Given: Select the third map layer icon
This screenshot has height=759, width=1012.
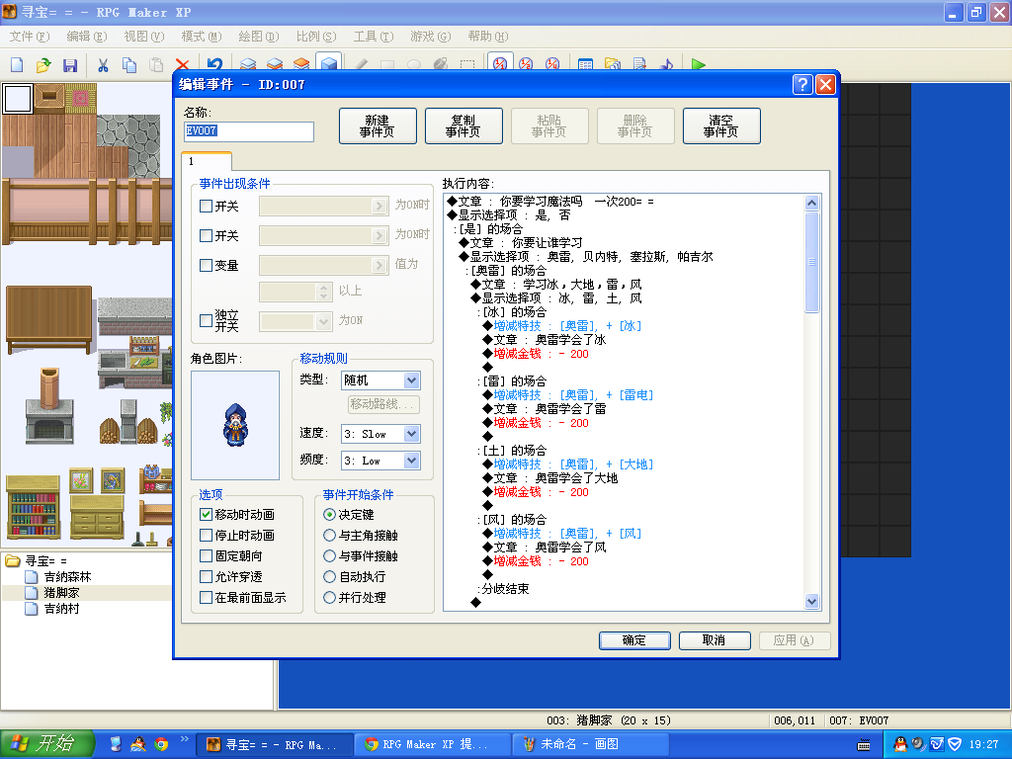Looking at the screenshot, I should tap(300, 63).
